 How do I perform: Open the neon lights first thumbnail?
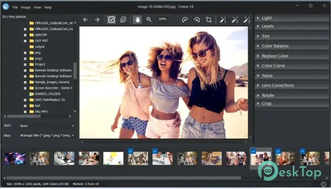15,158
